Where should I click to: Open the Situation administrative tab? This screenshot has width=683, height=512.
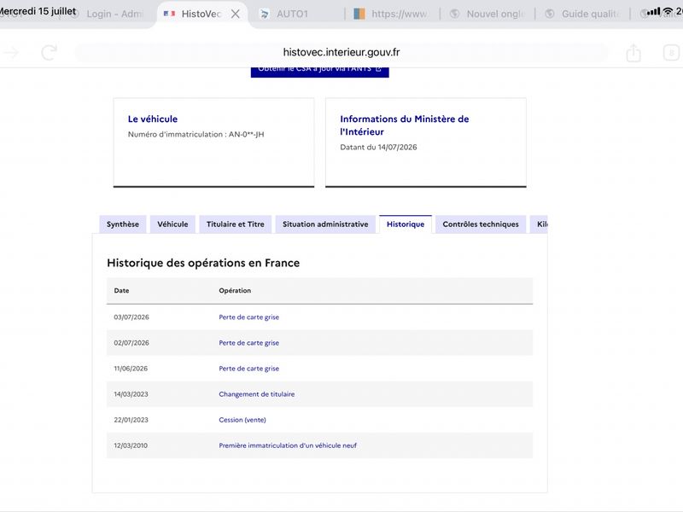(325, 224)
